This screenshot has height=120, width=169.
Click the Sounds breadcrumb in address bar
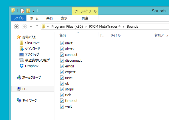click(x=132, y=27)
